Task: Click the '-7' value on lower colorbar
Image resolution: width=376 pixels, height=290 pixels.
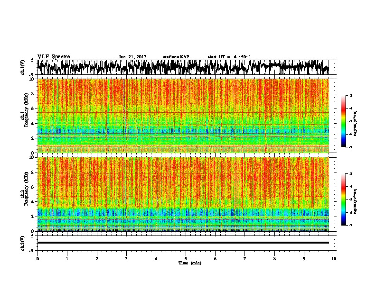Action: point(350,226)
